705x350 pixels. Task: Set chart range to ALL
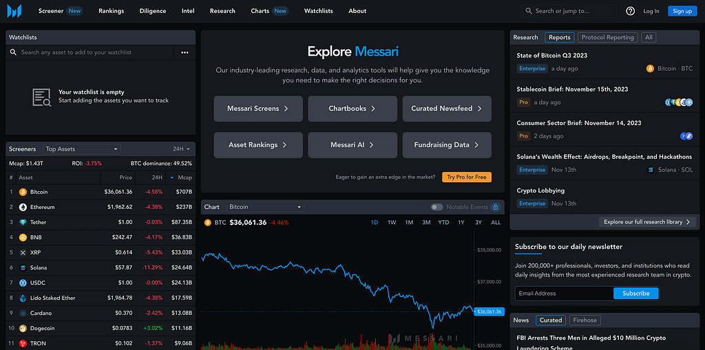[x=496, y=222]
